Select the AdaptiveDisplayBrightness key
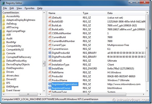This screenshot has width=152, height=104. click(x=21, y=20)
